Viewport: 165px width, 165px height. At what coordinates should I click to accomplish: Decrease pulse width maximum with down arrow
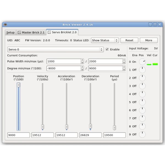(124, 63)
